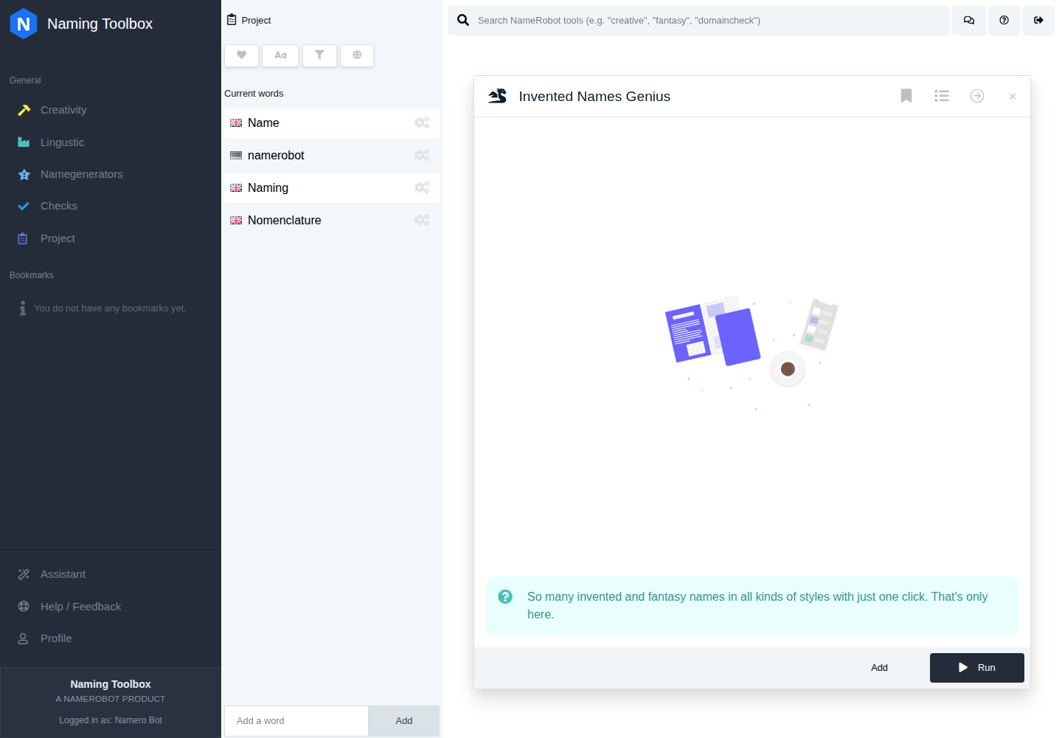The image size is (1062, 738).
Task: Open settings gears for Name
Action: 422,123
